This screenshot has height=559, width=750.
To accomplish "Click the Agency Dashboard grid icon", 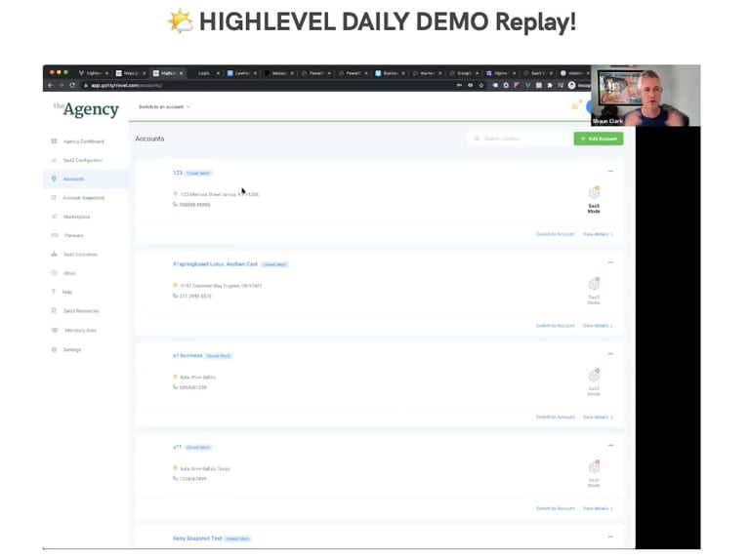I will (54, 140).
